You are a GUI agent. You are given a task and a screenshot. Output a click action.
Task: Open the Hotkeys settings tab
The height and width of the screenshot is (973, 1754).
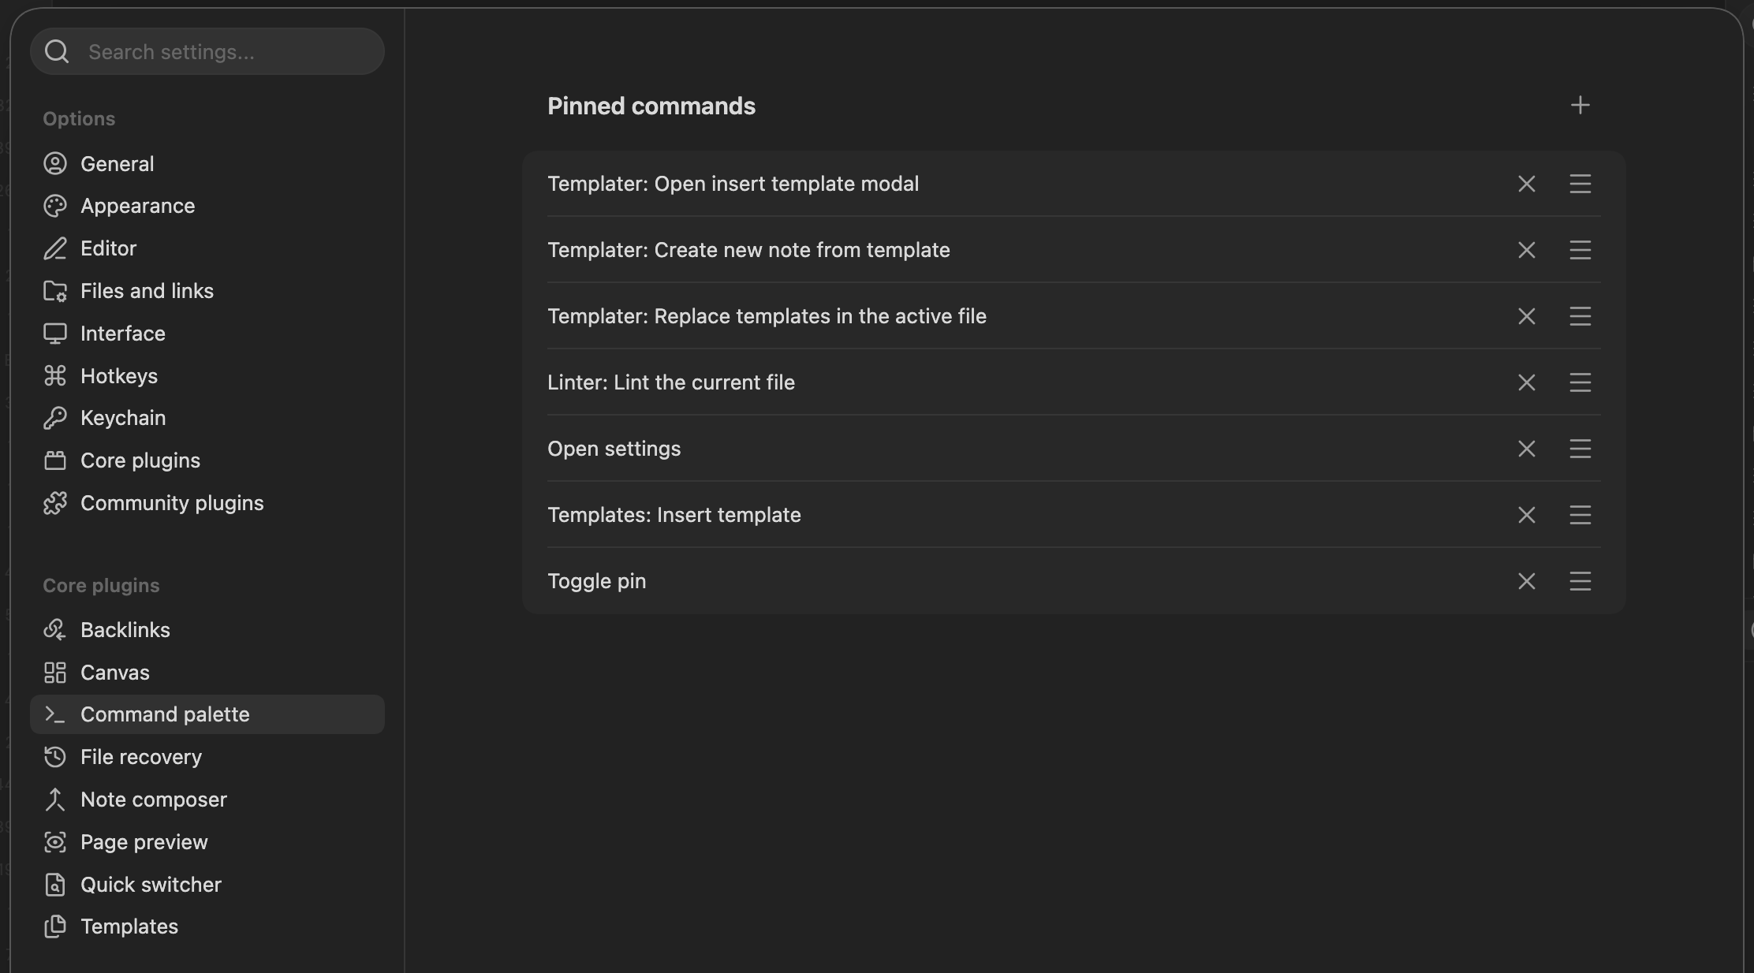207,376
